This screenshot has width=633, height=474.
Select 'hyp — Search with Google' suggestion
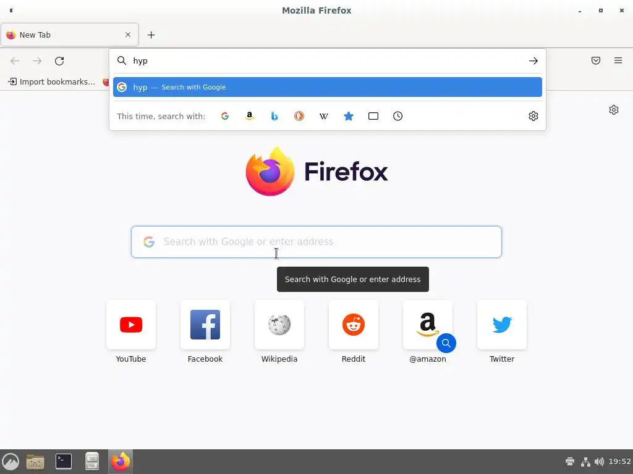[x=328, y=87]
